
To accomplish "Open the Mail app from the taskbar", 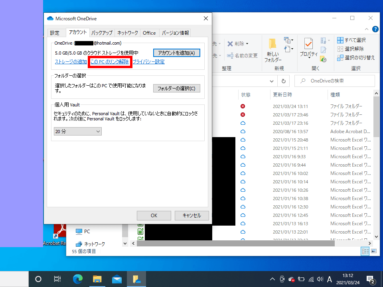I will (117, 279).
